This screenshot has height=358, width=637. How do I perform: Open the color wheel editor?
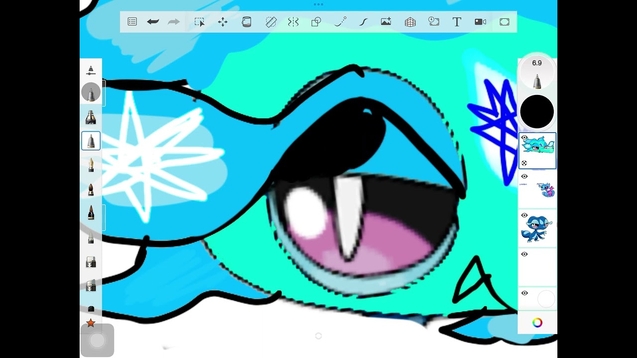coord(537,323)
